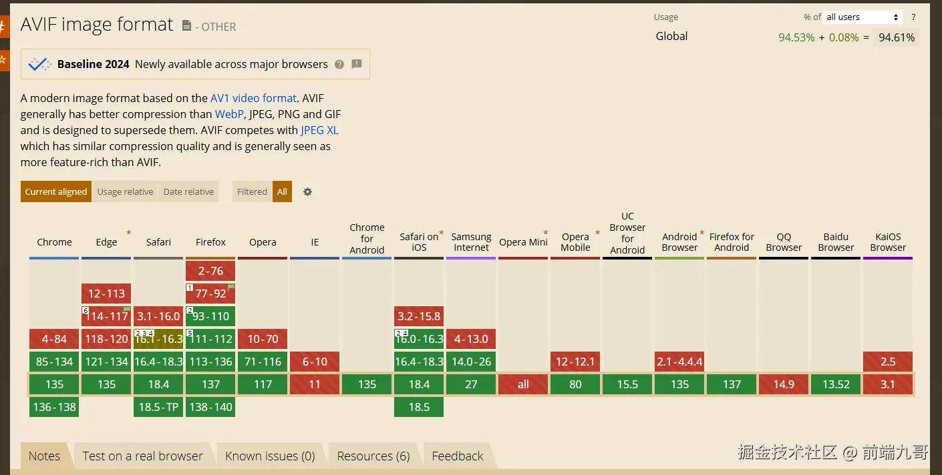Viewport: 942px width, 475px height.
Task: Click the hash anchor tab at left edge
Action: coord(3,27)
